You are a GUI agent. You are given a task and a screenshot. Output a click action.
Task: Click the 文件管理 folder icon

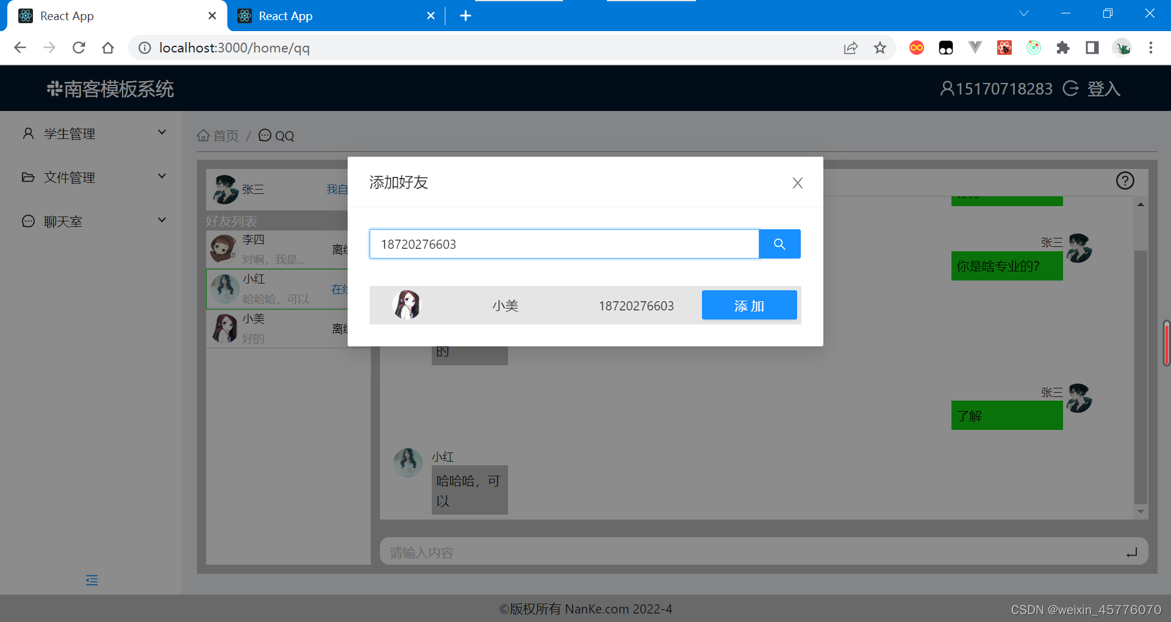click(28, 177)
